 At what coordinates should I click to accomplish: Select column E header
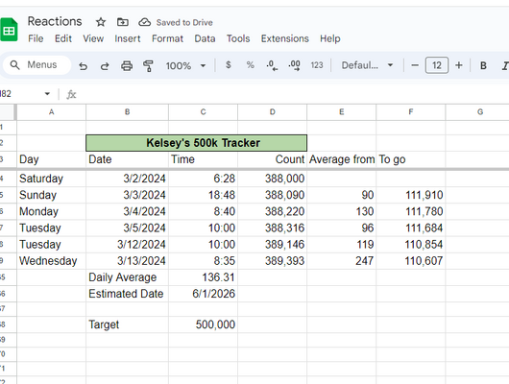click(342, 112)
